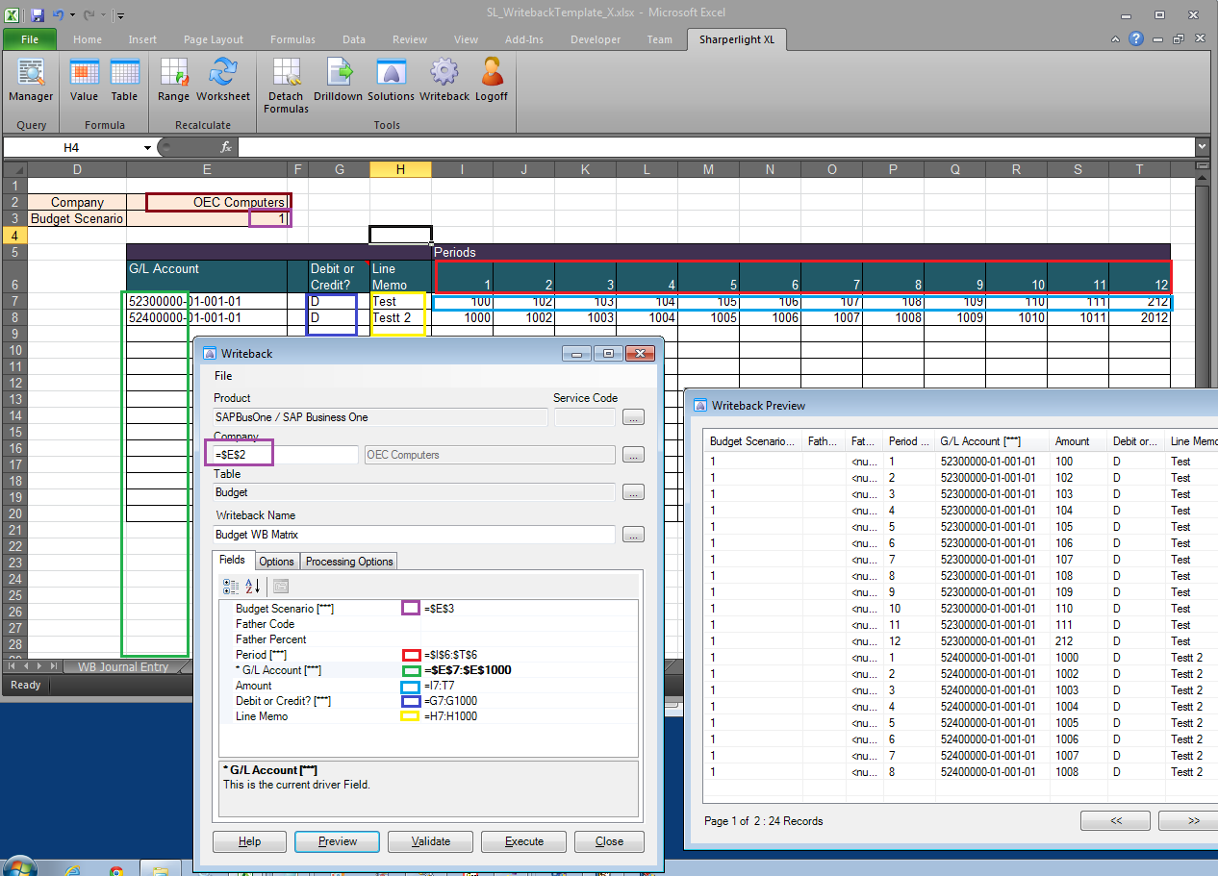Screen dimensions: 1218x876
Task: Switch to Options tab in Writeback dialog
Action: tap(277, 561)
